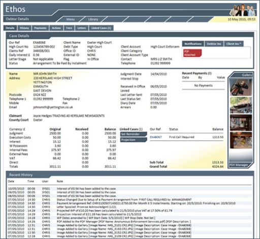The height and width of the screenshot is (239, 260).
Task: Click the Gallery panel header
Action: [x=242, y=75]
